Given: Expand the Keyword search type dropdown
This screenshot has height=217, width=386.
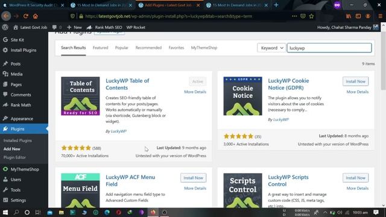Looking at the screenshot, I should [272, 48].
